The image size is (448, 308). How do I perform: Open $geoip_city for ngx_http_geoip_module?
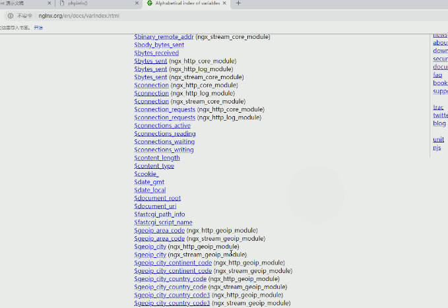pyautogui.click(x=150, y=246)
